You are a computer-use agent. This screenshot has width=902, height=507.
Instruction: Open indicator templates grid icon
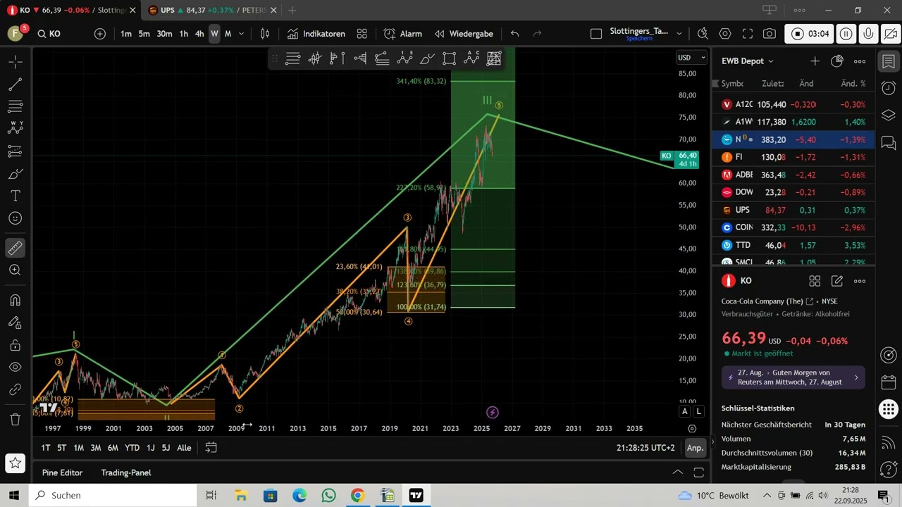click(x=362, y=34)
